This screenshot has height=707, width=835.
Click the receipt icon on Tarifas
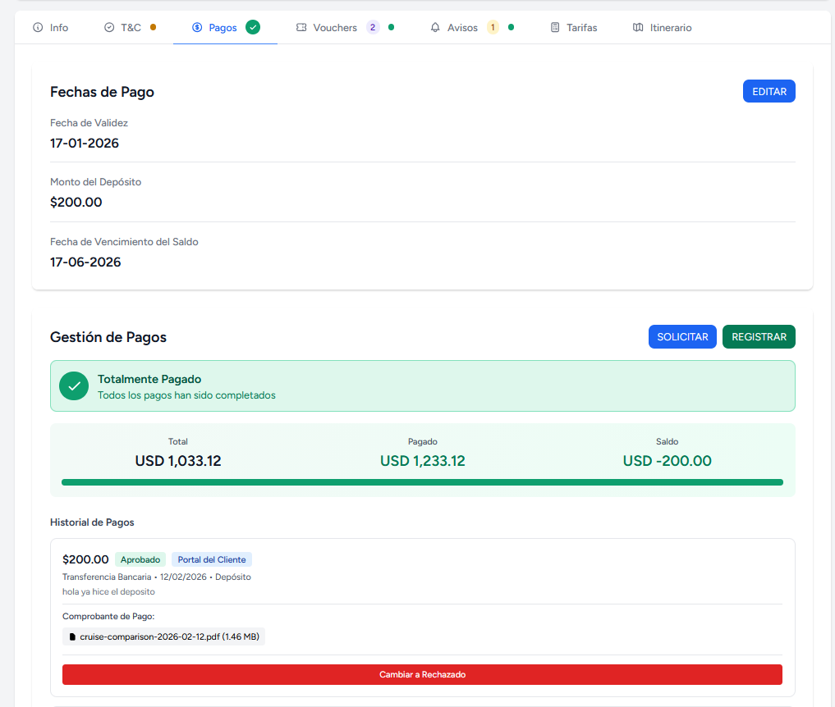[x=555, y=27]
